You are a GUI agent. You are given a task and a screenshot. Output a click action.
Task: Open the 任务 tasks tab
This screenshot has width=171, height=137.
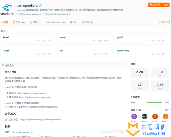[x=35, y=22]
